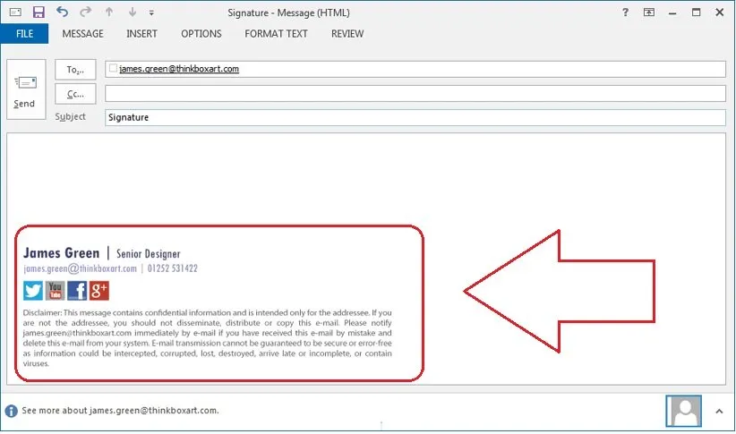The height and width of the screenshot is (434, 736).
Task: Click the Redo arrow icon
Action: tap(85, 13)
